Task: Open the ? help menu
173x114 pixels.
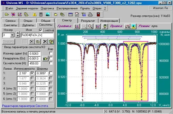Action: 105,8
